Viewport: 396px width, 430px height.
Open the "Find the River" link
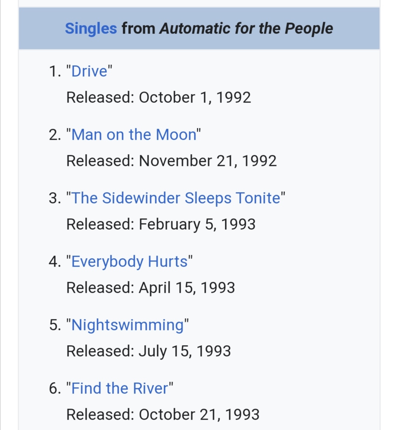[119, 388]
